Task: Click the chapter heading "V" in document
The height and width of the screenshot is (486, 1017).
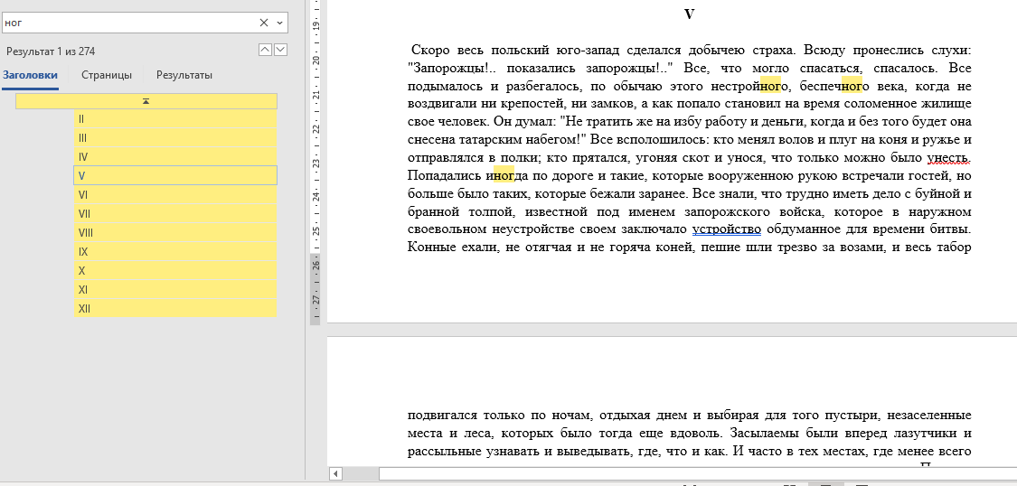Action: click(x=690, y=14)
